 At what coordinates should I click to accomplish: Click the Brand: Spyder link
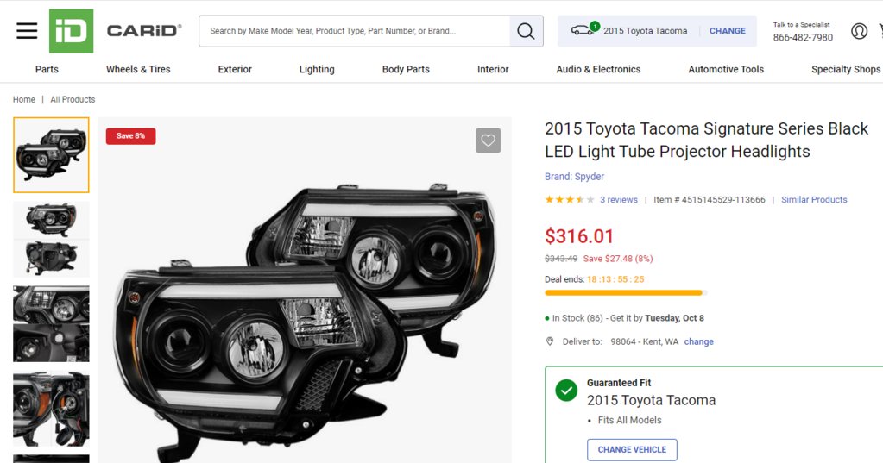point(574,177)
